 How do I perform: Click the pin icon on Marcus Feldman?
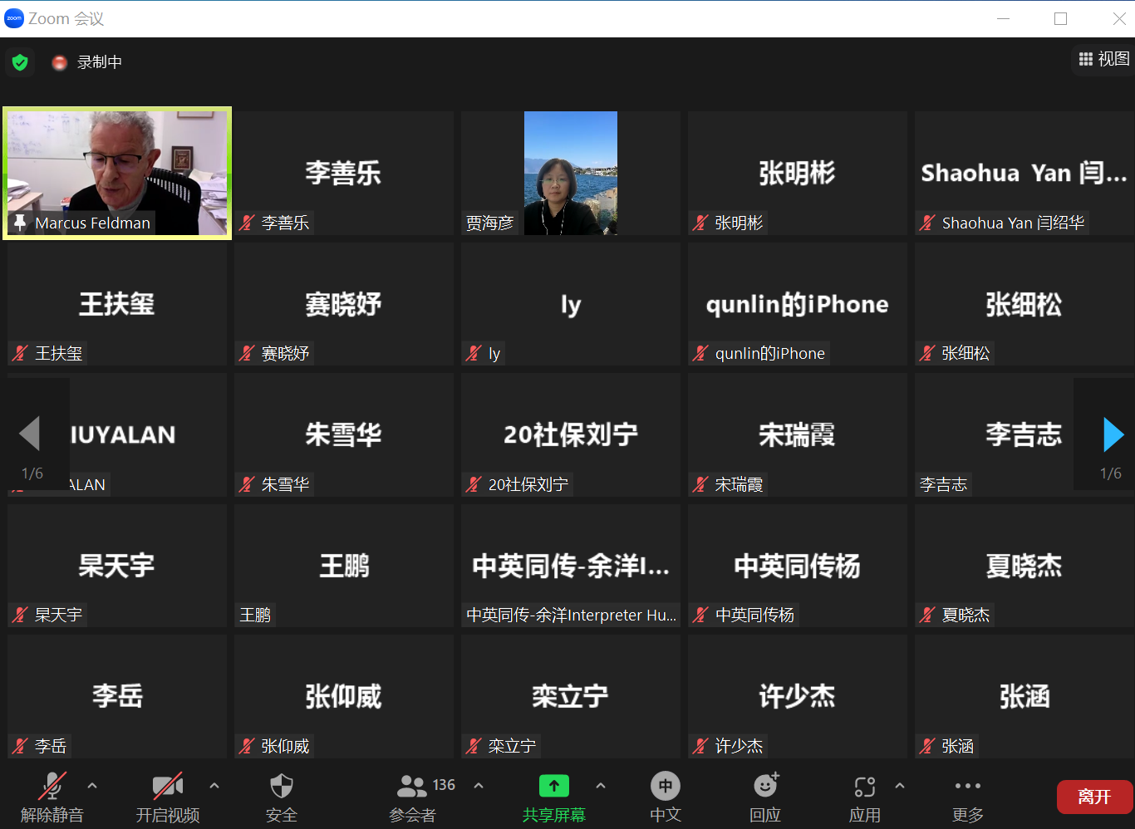pos(20,223)
